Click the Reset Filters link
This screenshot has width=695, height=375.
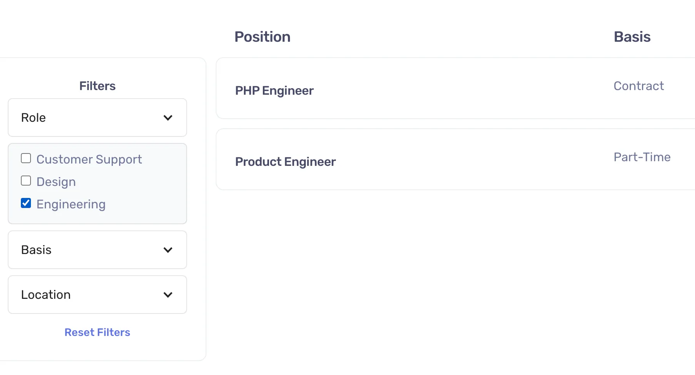(97, 332)
